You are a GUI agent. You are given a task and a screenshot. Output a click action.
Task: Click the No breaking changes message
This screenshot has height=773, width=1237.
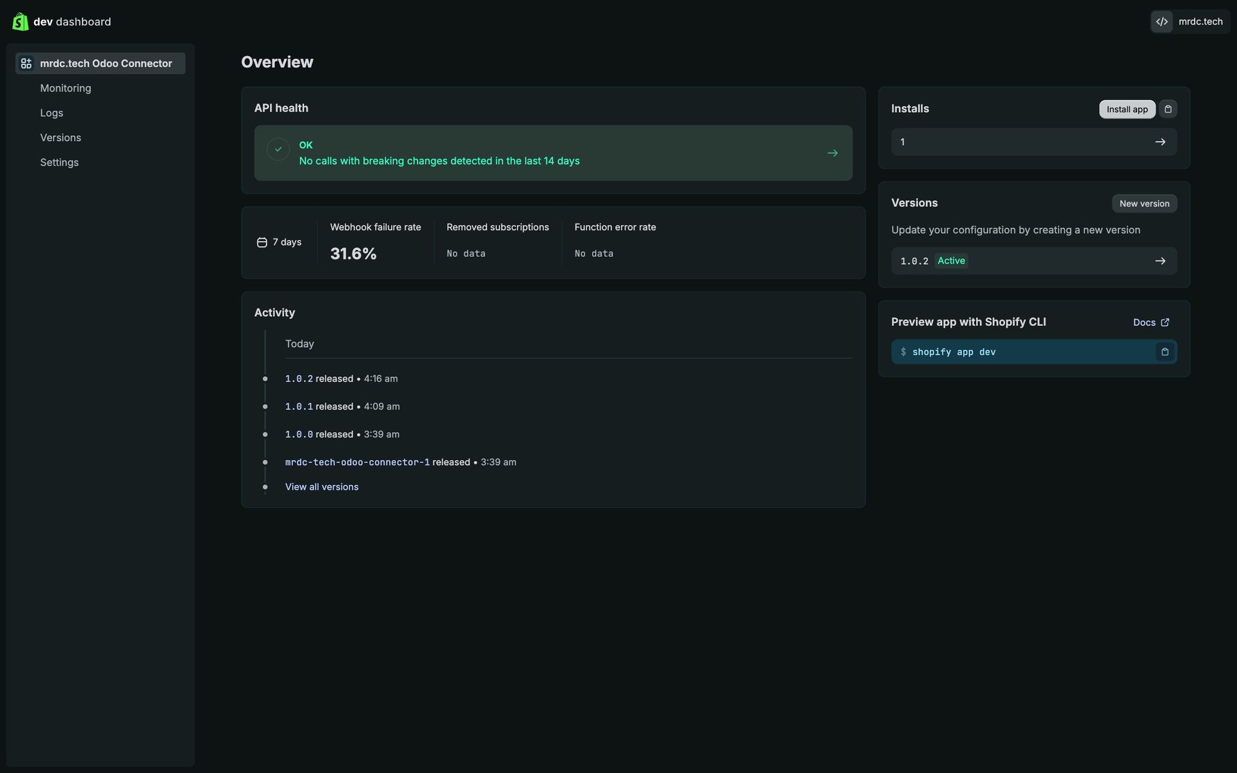coord(439,161)
